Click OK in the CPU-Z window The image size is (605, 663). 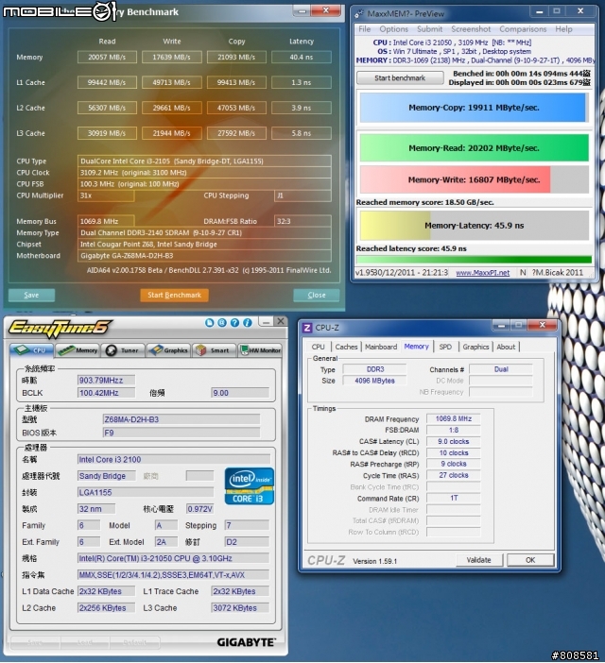point(530,560)
